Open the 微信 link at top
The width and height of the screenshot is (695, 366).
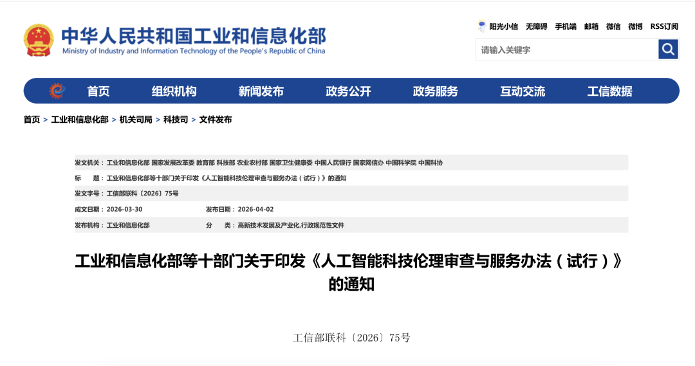pyautogui.click(x=613, y=26)
